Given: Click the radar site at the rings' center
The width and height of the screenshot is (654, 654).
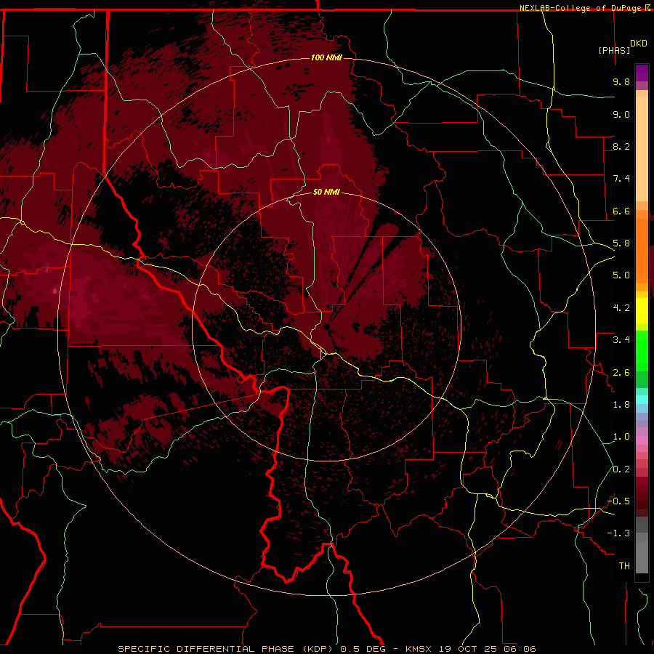Looking at the screenshot, I should (326, 326).
